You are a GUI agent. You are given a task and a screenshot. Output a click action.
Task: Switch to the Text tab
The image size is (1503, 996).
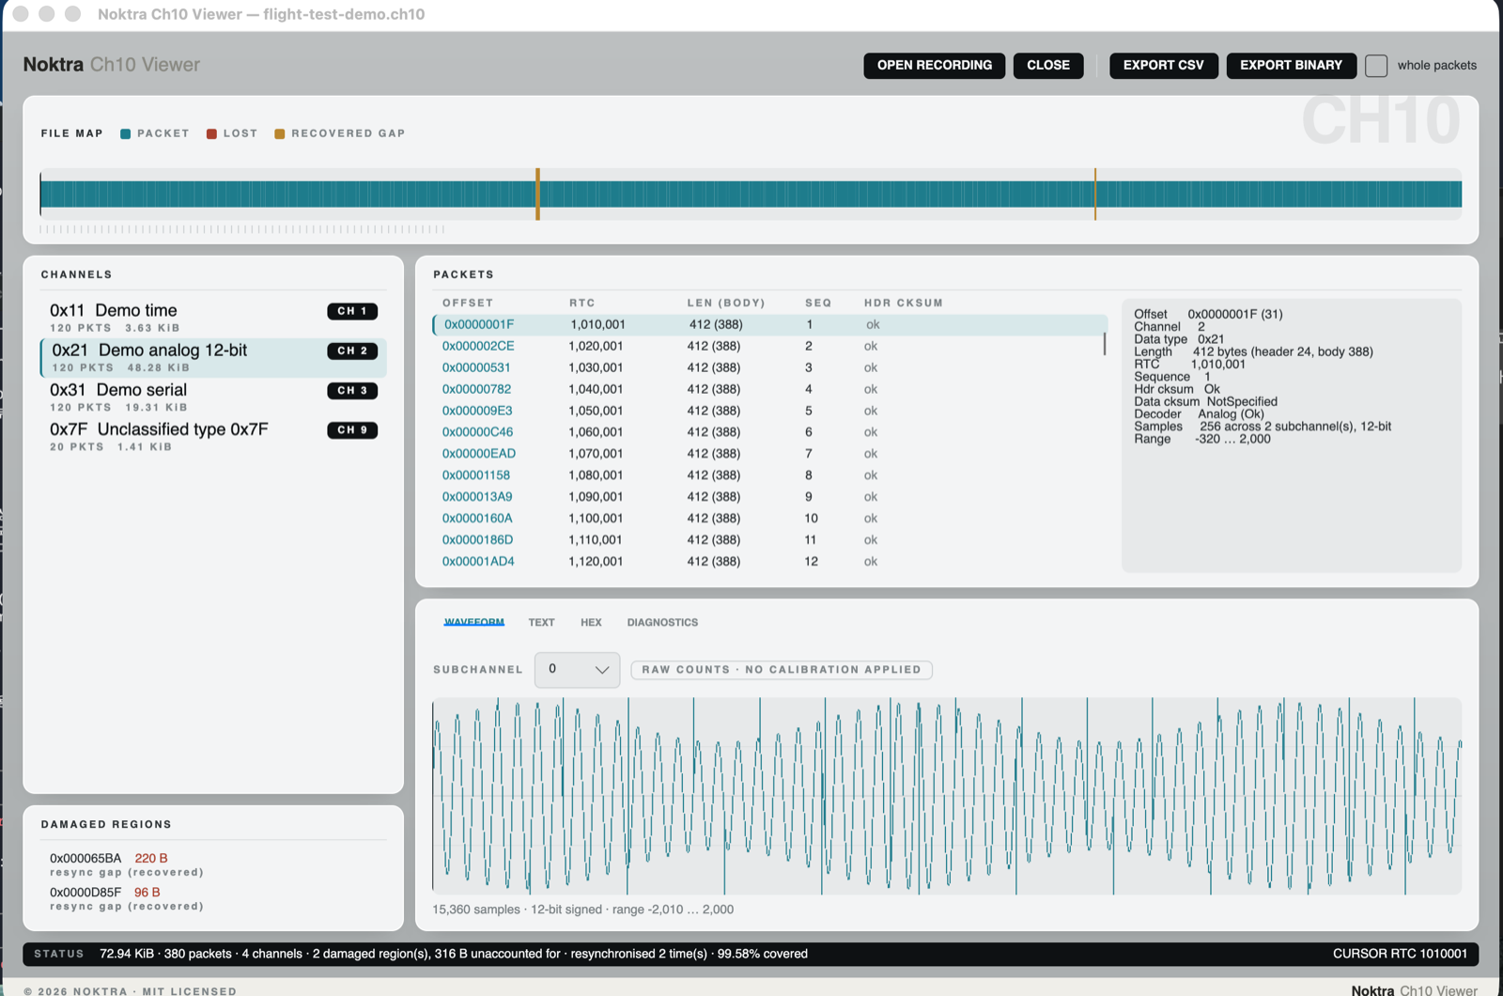click(541, 622)
